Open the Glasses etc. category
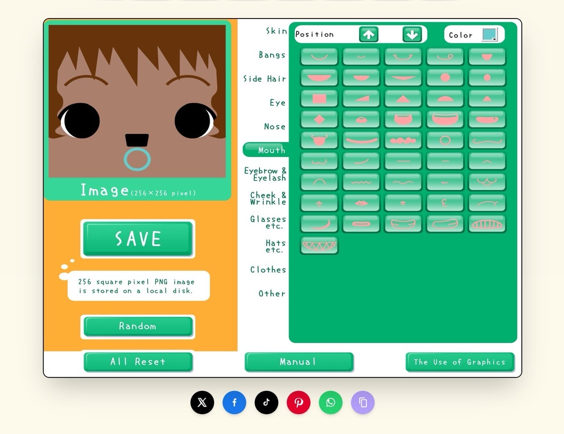This screenshot has height=434, width=564. pyautogui.click(x=267, y=223)
